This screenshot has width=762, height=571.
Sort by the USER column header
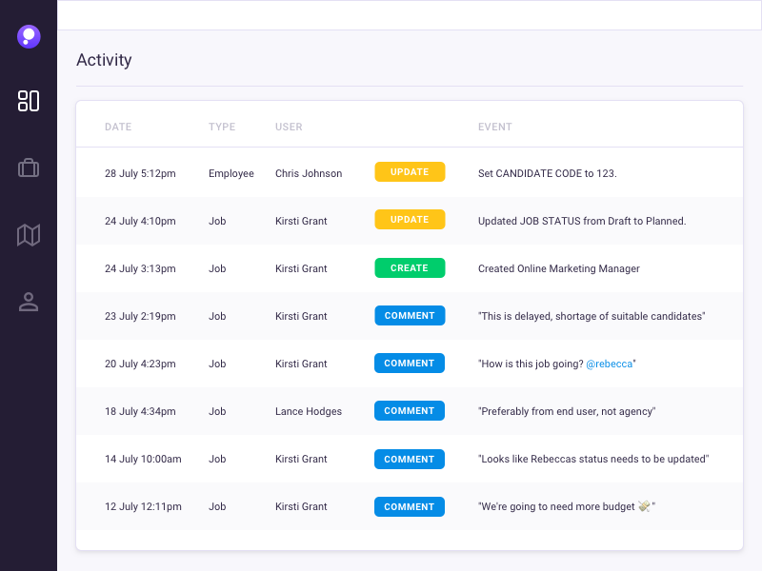(x=289, y=127)
